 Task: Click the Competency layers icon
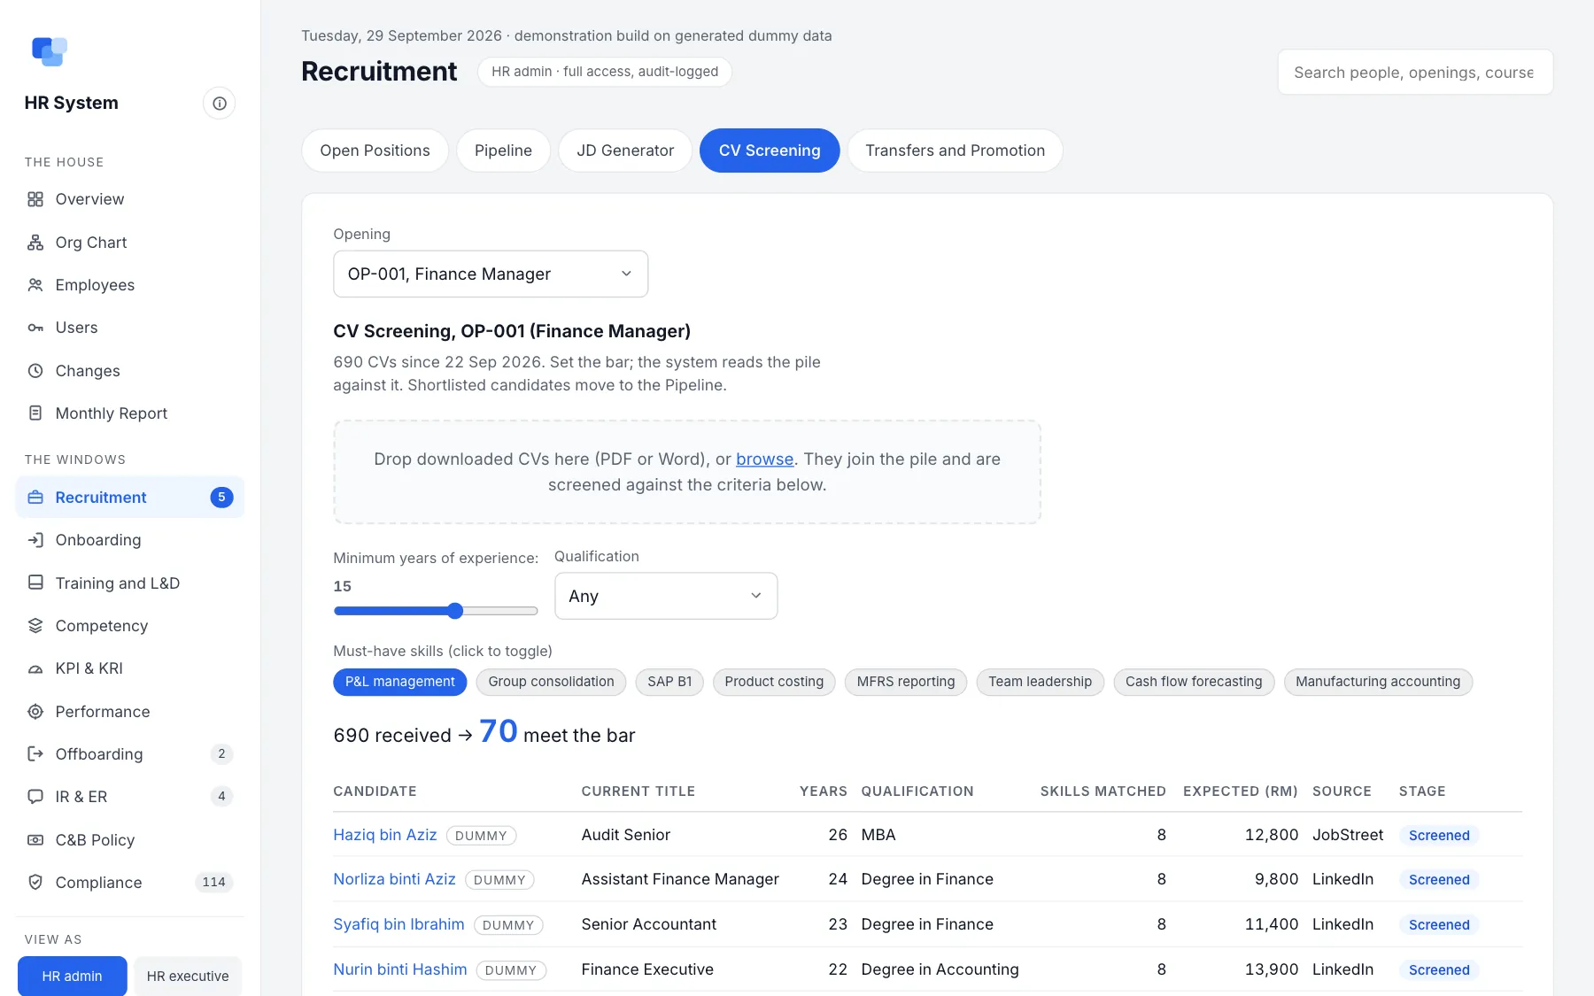(x=35, y=626)
